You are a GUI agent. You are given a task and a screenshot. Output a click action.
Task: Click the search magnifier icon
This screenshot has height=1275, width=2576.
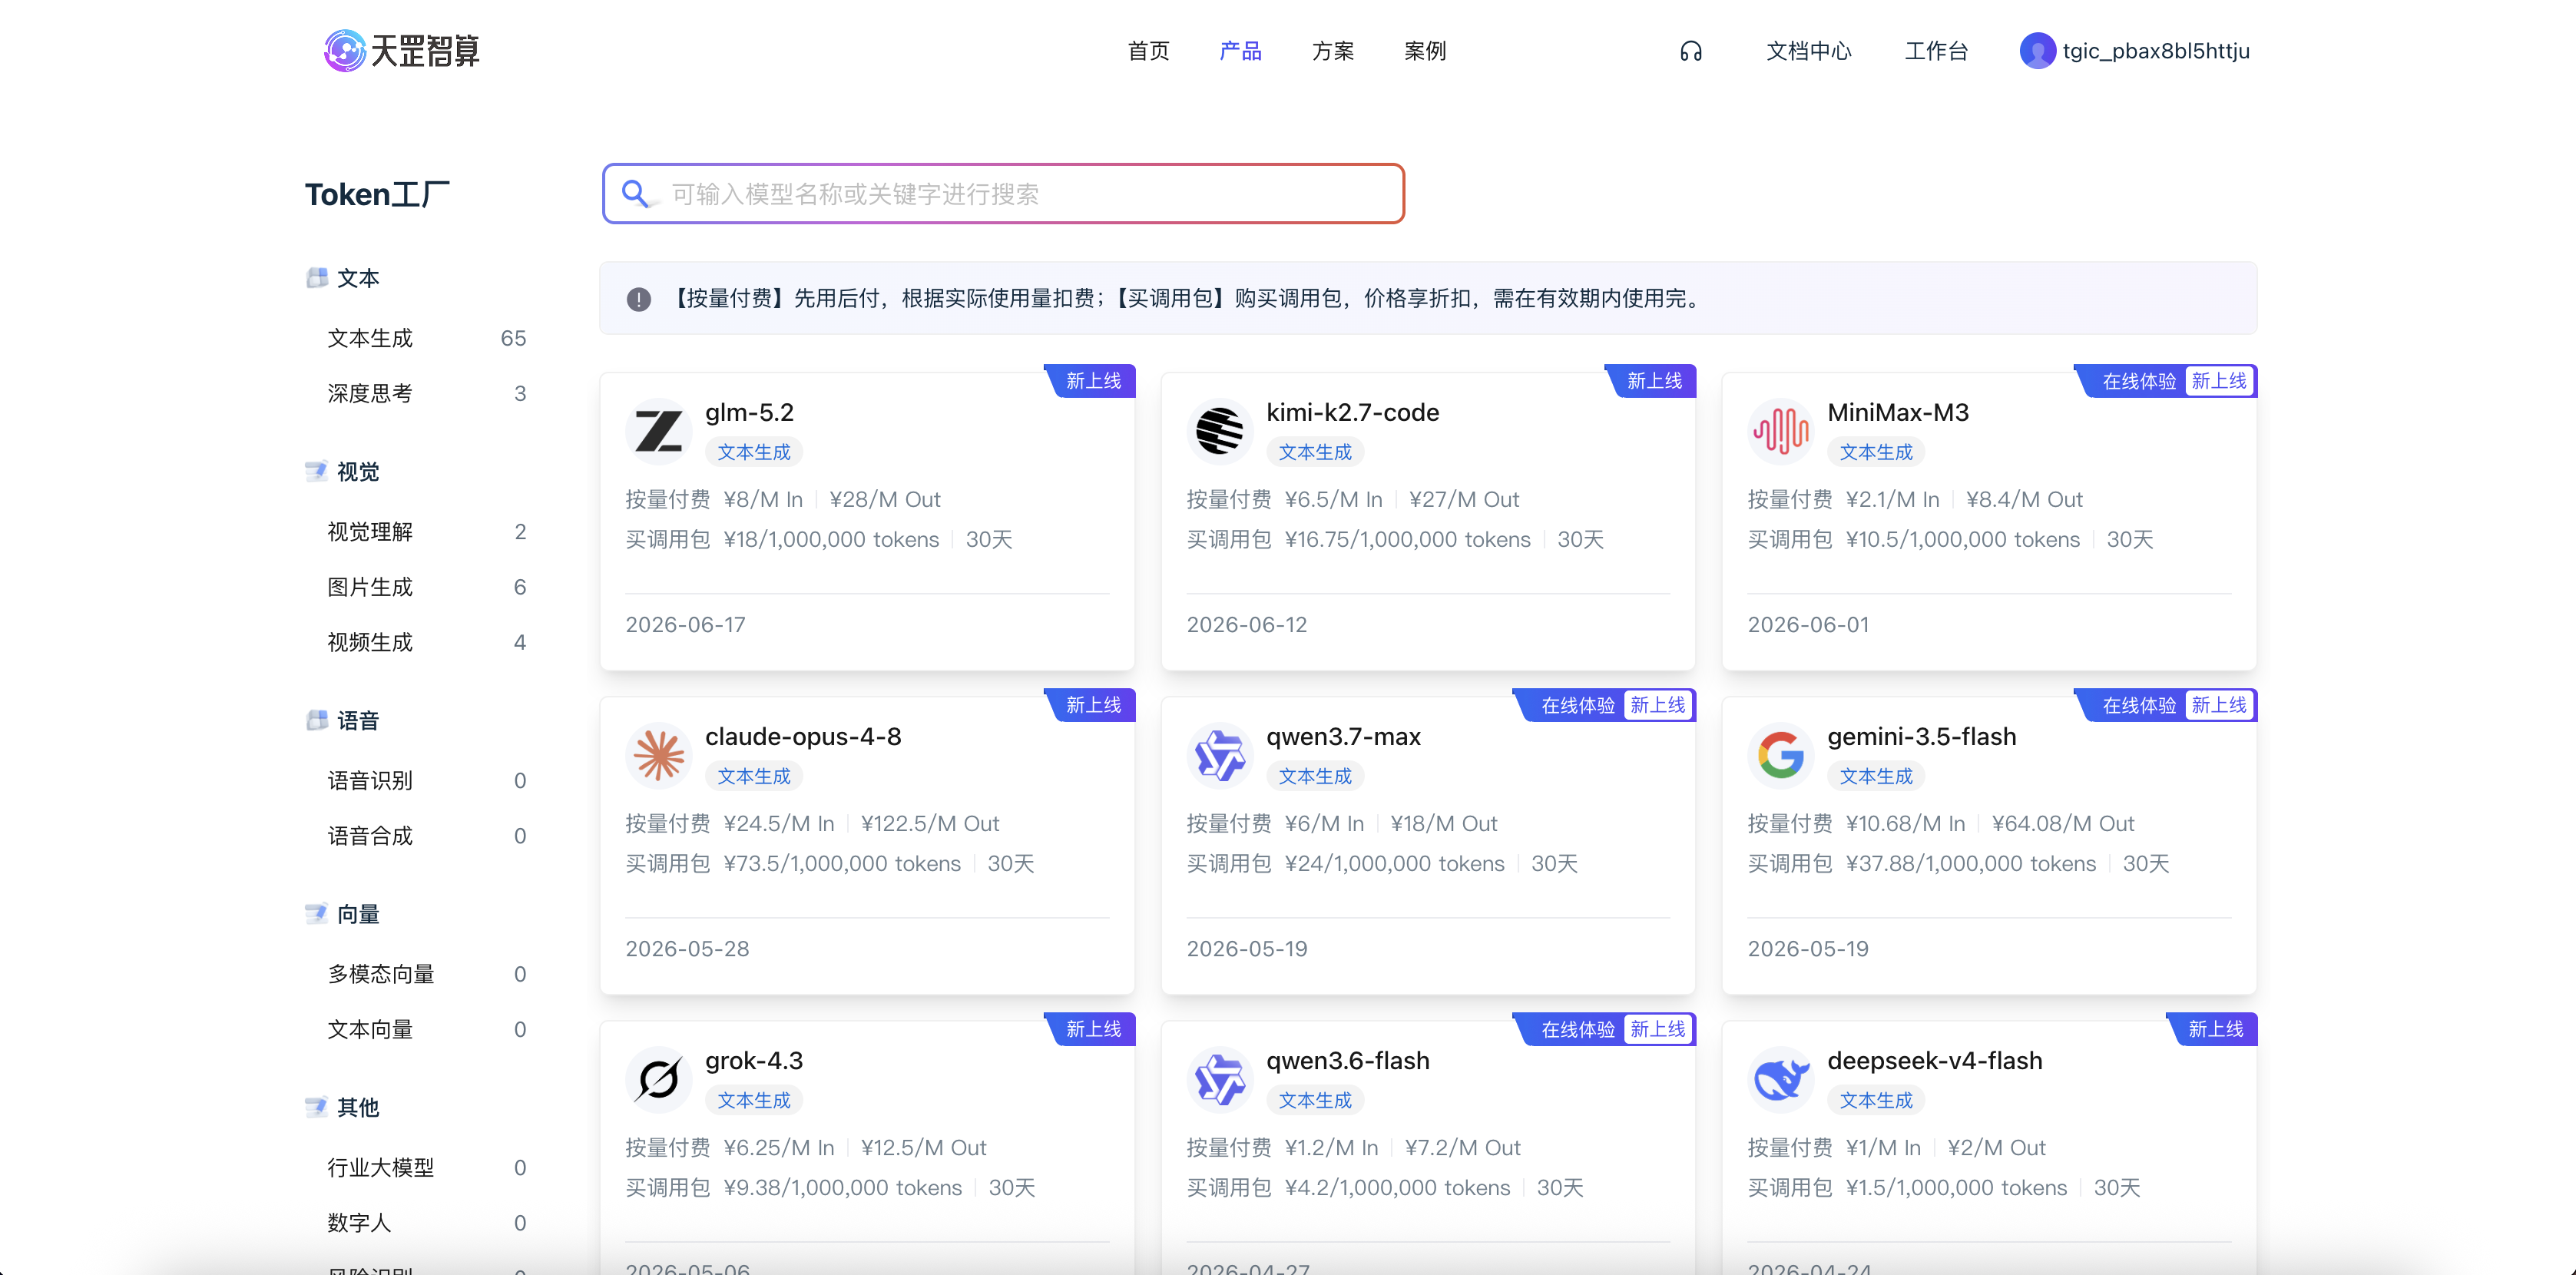[x=635, y=193]
